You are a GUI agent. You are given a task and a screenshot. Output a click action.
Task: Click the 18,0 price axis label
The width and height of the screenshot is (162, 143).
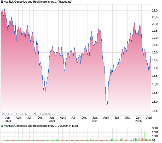pos(155,53)
